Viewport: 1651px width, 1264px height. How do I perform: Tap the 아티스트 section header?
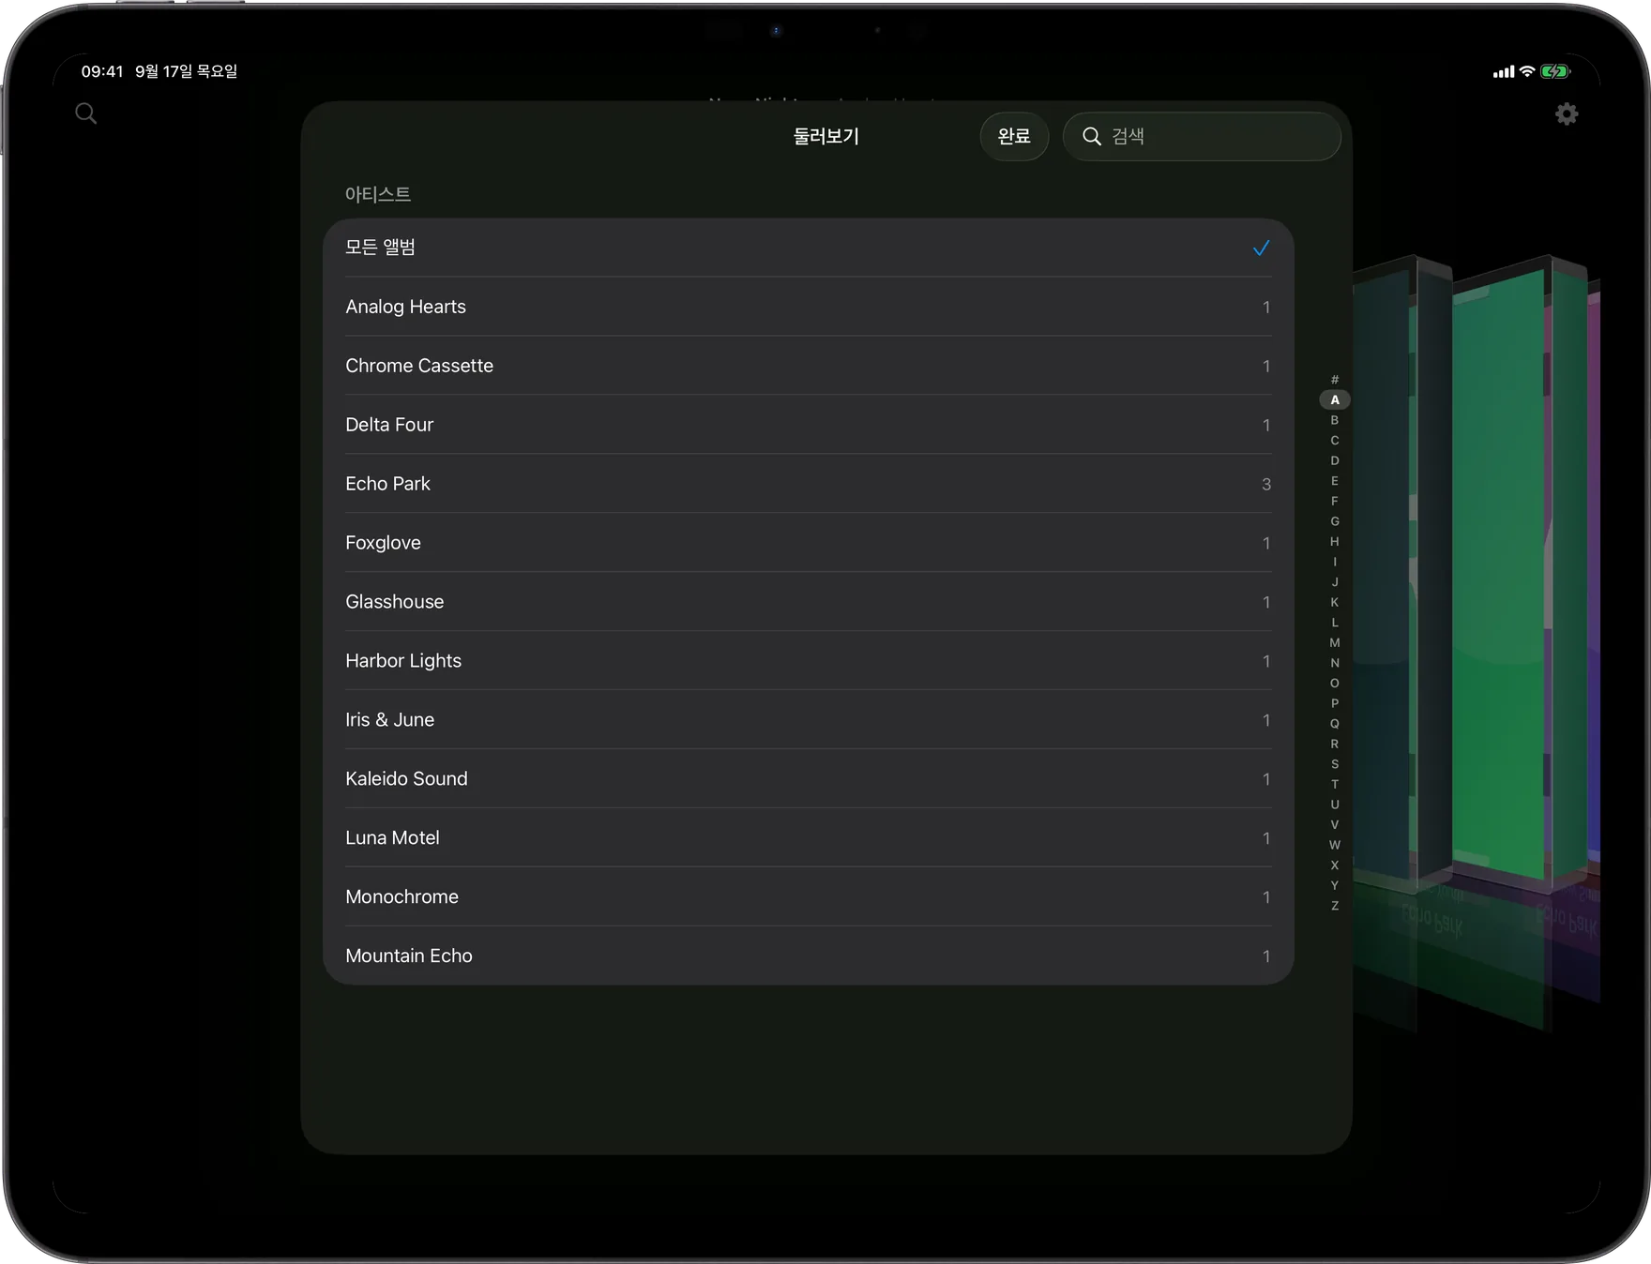[x=378, y=194]
